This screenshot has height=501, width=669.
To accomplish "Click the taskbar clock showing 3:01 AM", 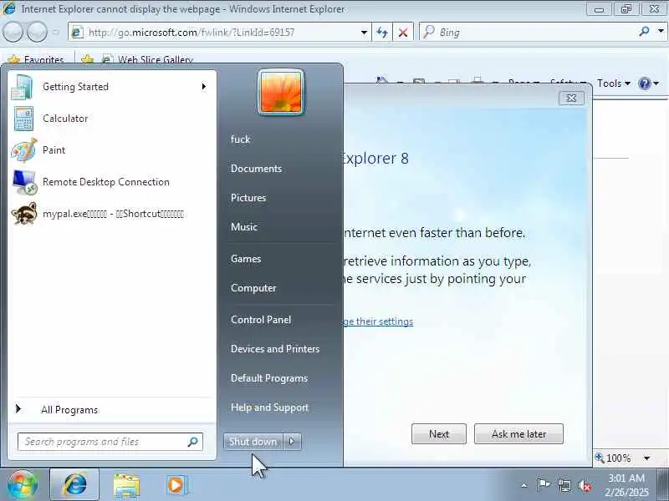I will 626,485.
